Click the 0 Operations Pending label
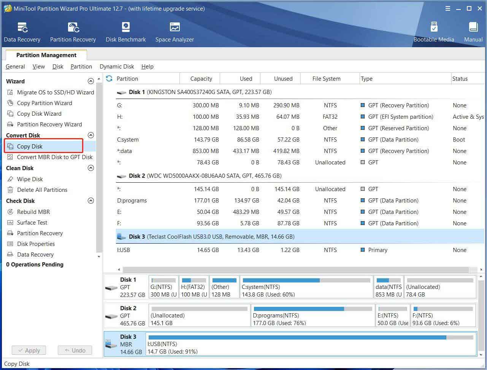Screen dimensions: 487x370 [x=35, y=265]
